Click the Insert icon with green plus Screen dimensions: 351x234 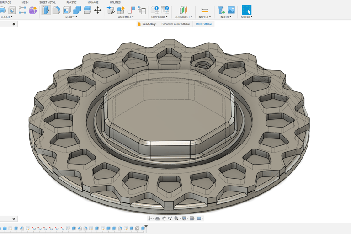221,10
